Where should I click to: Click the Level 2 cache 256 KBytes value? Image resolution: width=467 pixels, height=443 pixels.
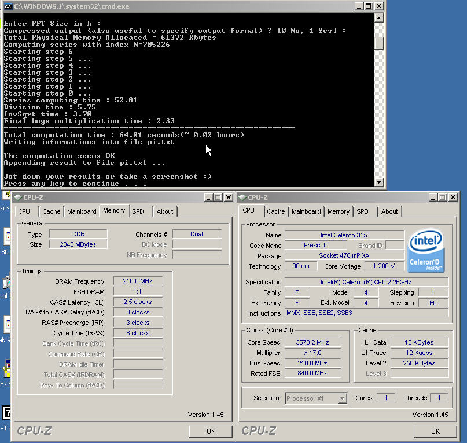pyautogui.click(x=420, y=364)
